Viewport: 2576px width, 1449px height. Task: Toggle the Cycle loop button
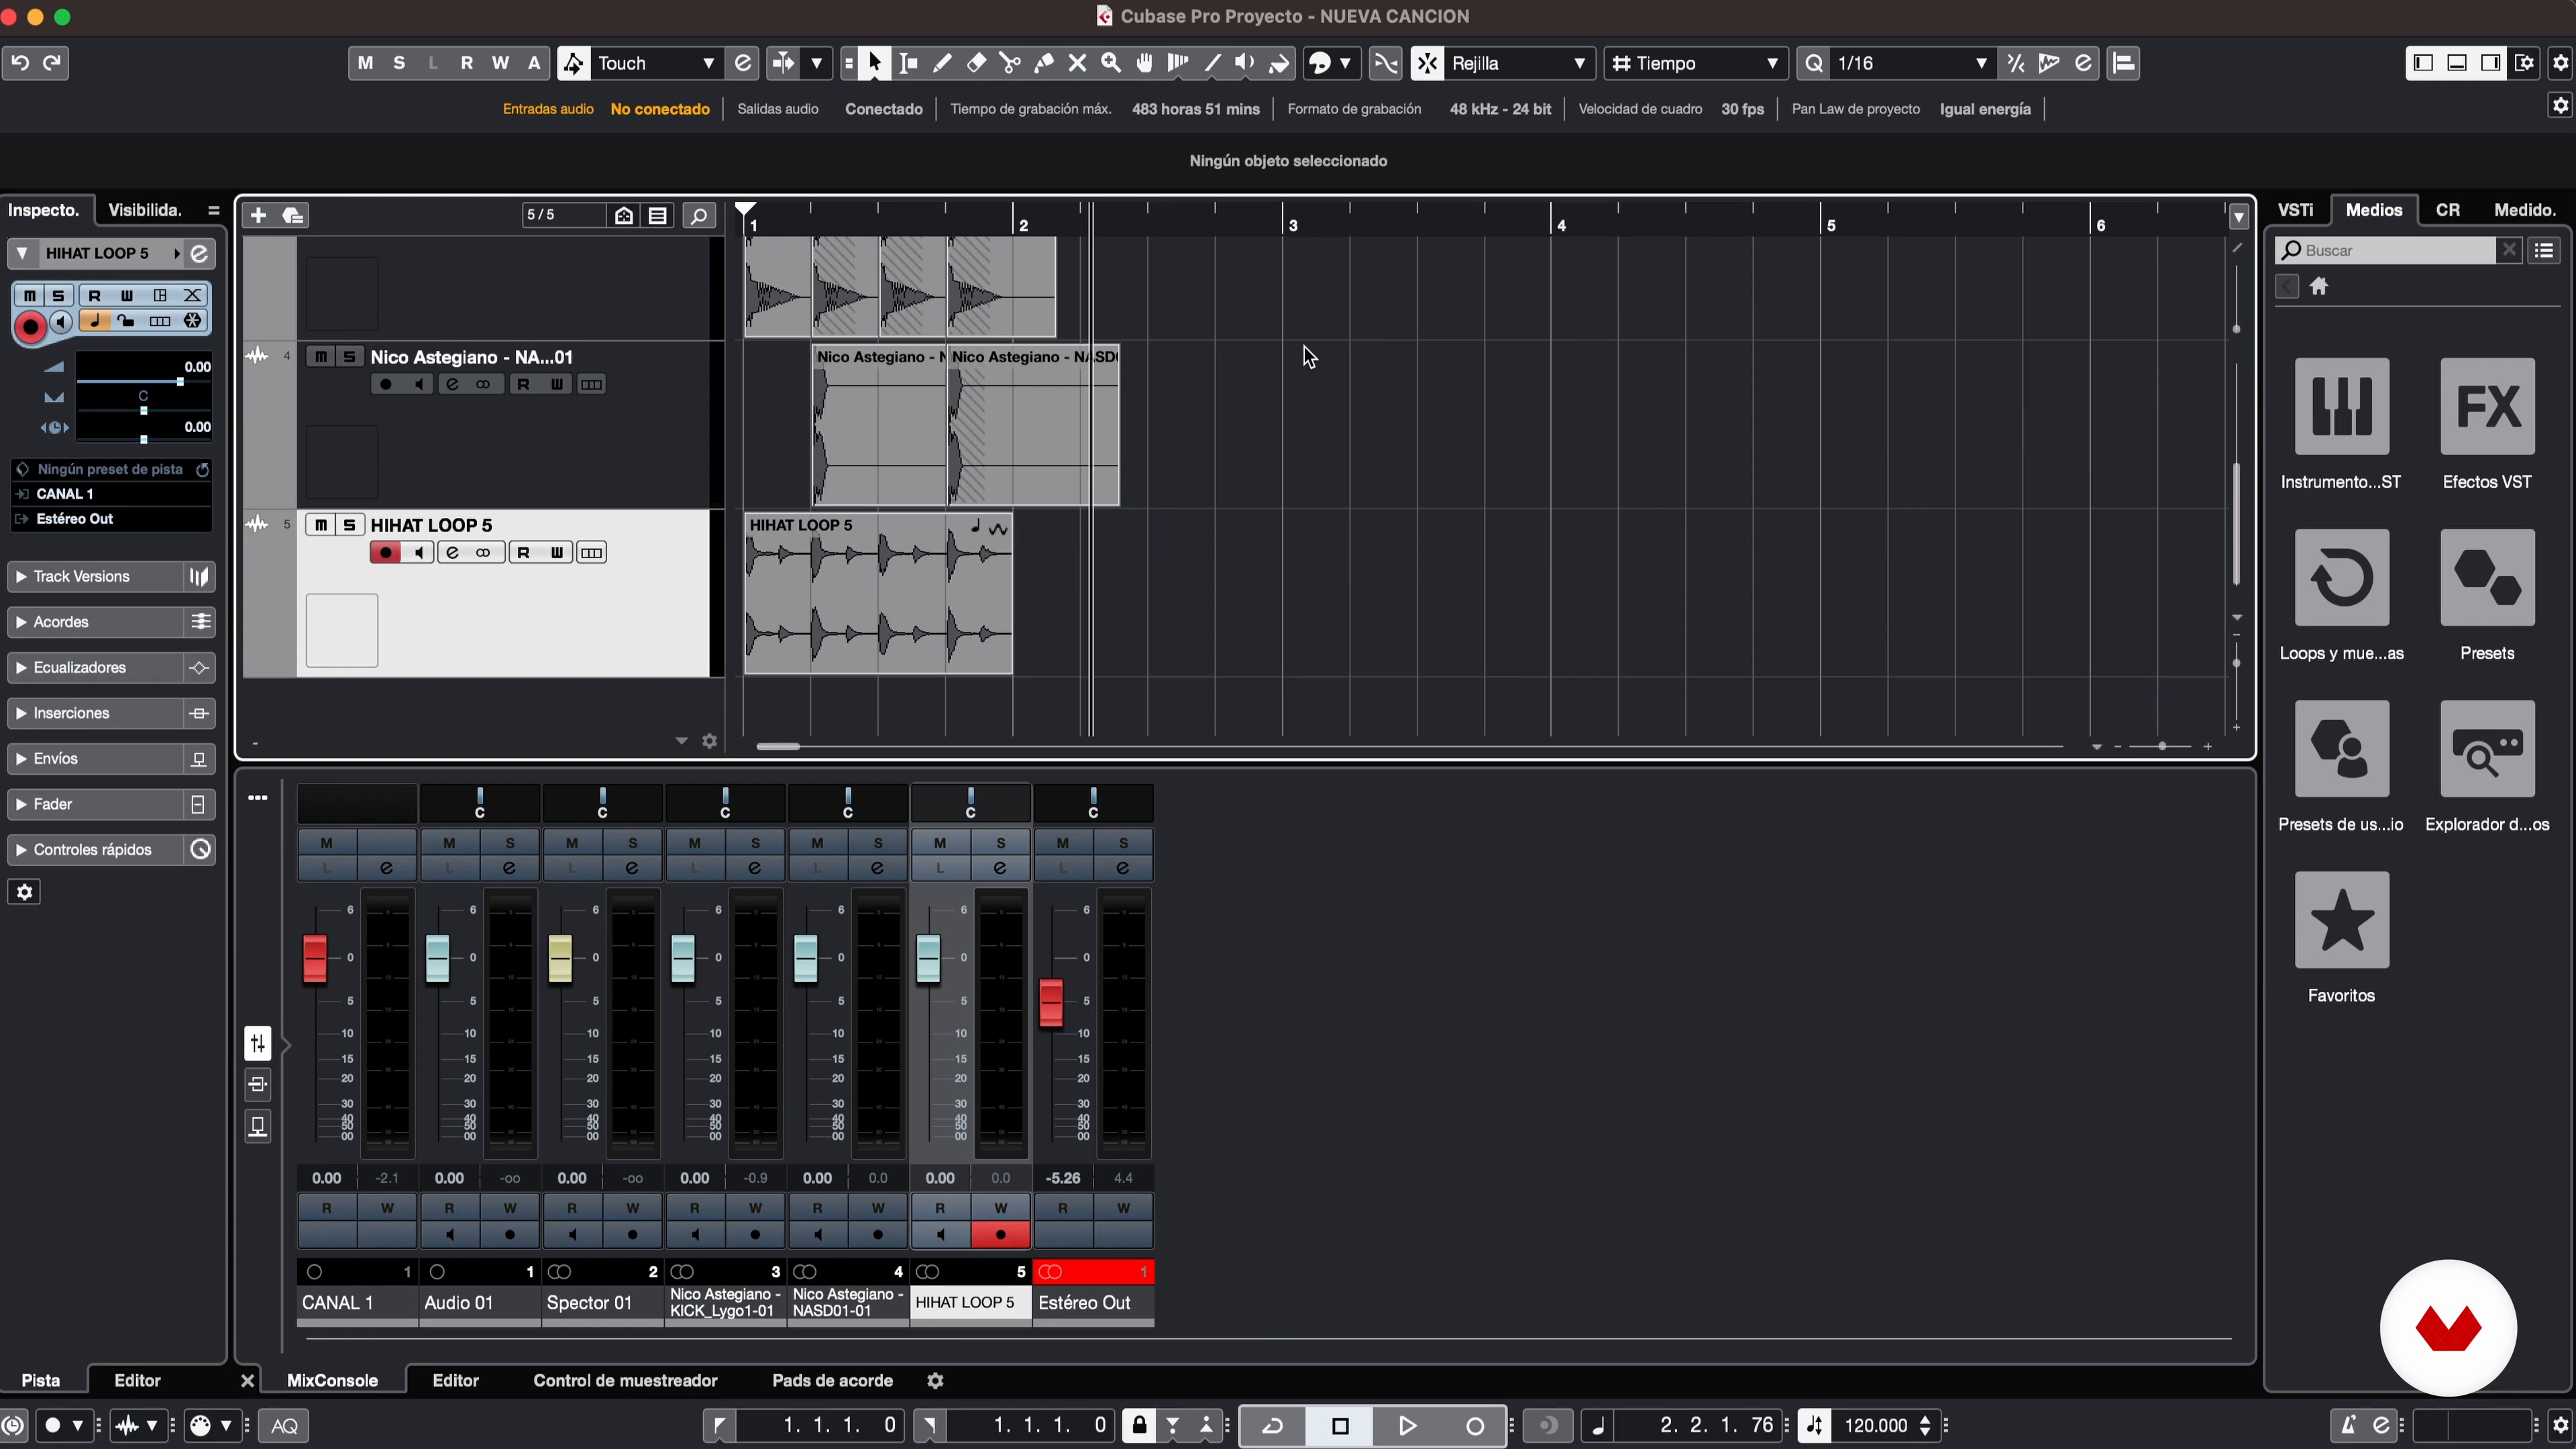(1273, 1426)
